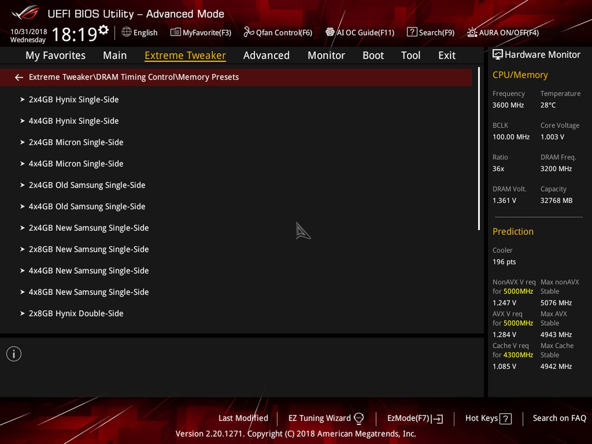
Task: Click the Hot Keys question mark box
Action: pyautogui.click(x=505, y=419)
